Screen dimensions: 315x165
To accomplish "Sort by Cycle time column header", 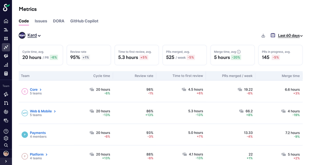I will pyautogui.click(x=102, y=76).
